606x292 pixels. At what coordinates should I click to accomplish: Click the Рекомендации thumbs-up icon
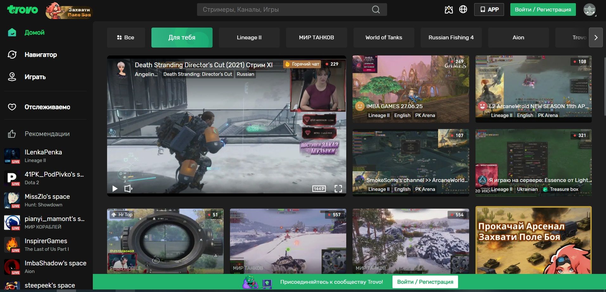(x=12, y=134)
